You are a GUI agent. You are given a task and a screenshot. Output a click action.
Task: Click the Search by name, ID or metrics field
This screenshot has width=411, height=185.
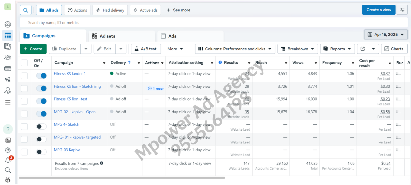(214, 23)
